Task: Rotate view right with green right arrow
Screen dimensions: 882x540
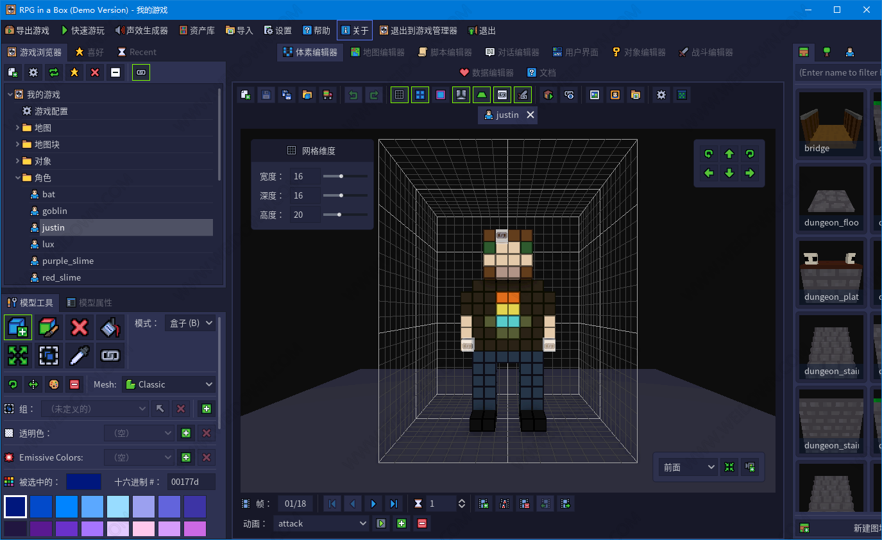Action: coord(749,173)
